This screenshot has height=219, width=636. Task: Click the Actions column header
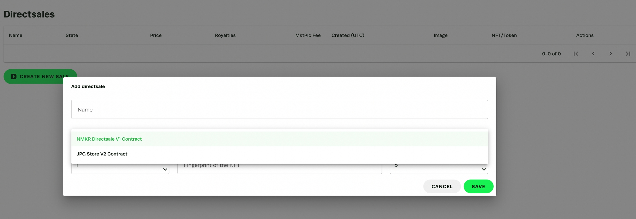pyautogui.click(x=585, y=35)
